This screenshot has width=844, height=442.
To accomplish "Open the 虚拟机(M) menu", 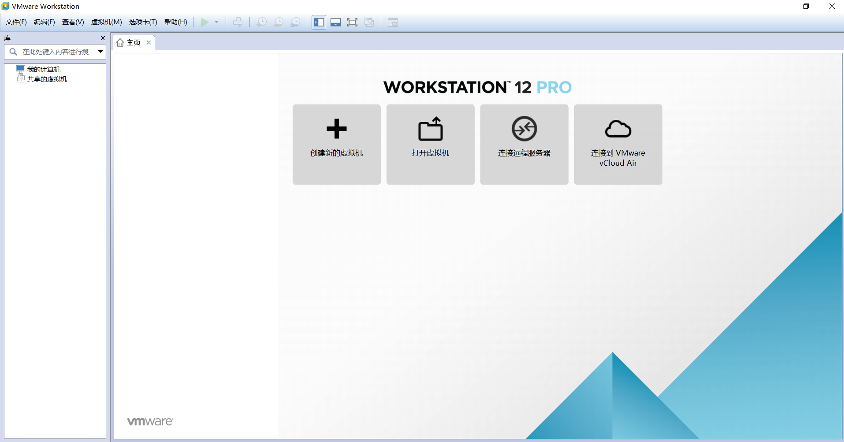I will (107, 22).
